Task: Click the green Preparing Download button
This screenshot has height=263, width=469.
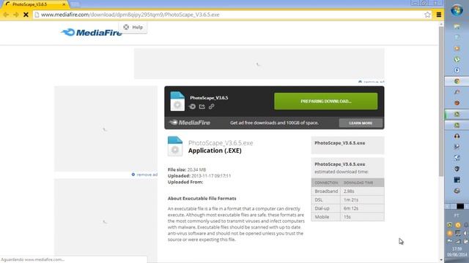Action: click(325, 101)
